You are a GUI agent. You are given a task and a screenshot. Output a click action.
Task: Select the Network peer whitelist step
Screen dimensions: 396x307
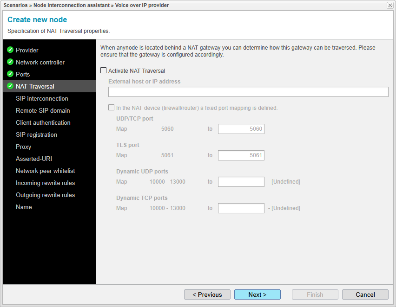45,171
